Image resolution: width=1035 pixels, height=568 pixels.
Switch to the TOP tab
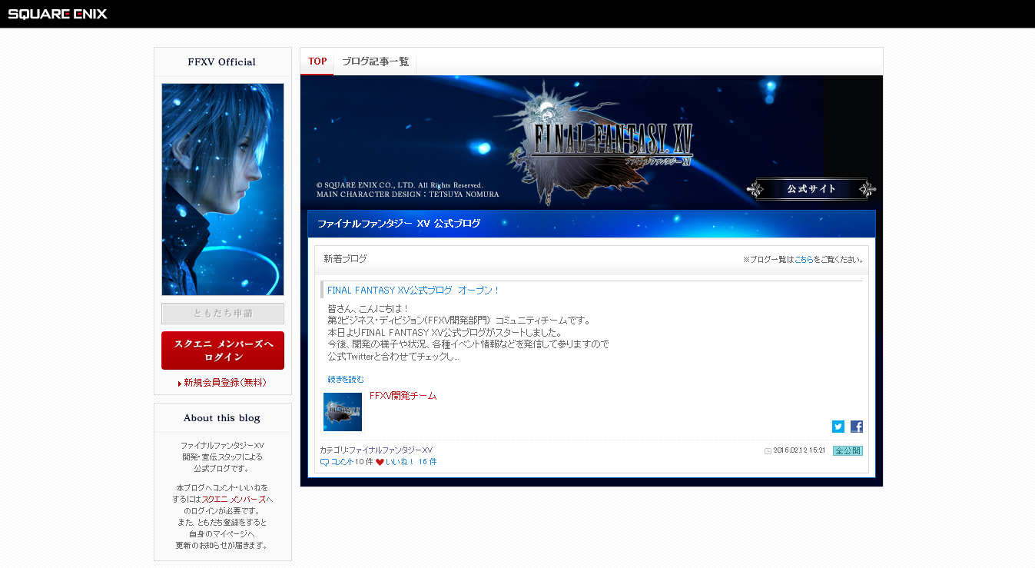[x=317, y=61]
